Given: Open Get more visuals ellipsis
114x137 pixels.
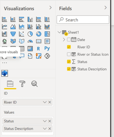Looking at the screenshot, I should click(5, 63).
